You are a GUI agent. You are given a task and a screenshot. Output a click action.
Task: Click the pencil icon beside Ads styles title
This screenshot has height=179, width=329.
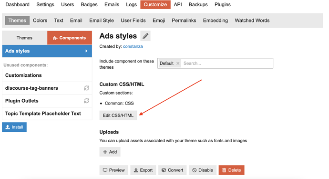(145, 36)
